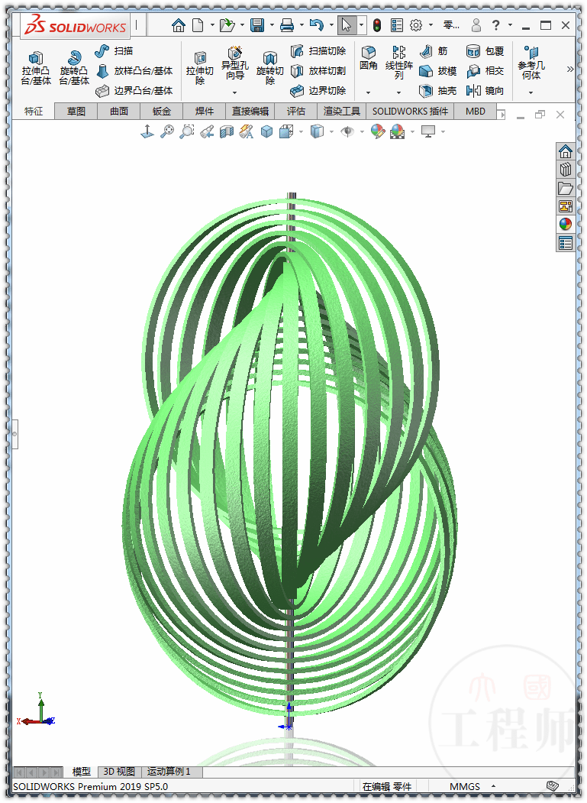This screenshot has height=803, width=587.
Task: Click the status bar icon at the far right
Action: (x=552, y=785)
